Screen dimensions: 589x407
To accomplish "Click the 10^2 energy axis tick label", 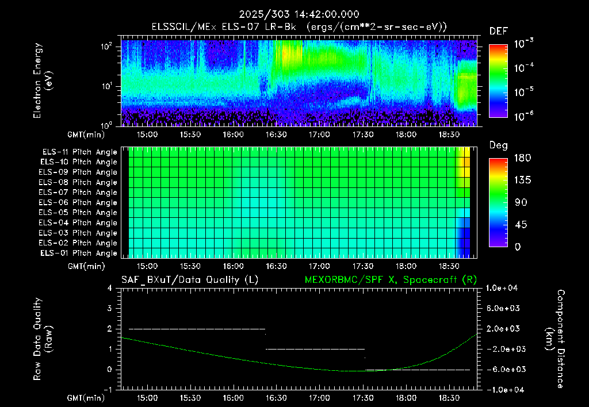I will 106,47.
